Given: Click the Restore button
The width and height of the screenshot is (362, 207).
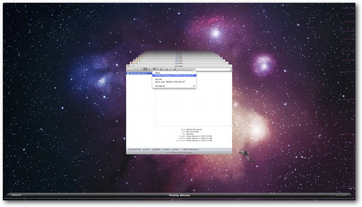Looking at the screenshot, I should (341, 195).
